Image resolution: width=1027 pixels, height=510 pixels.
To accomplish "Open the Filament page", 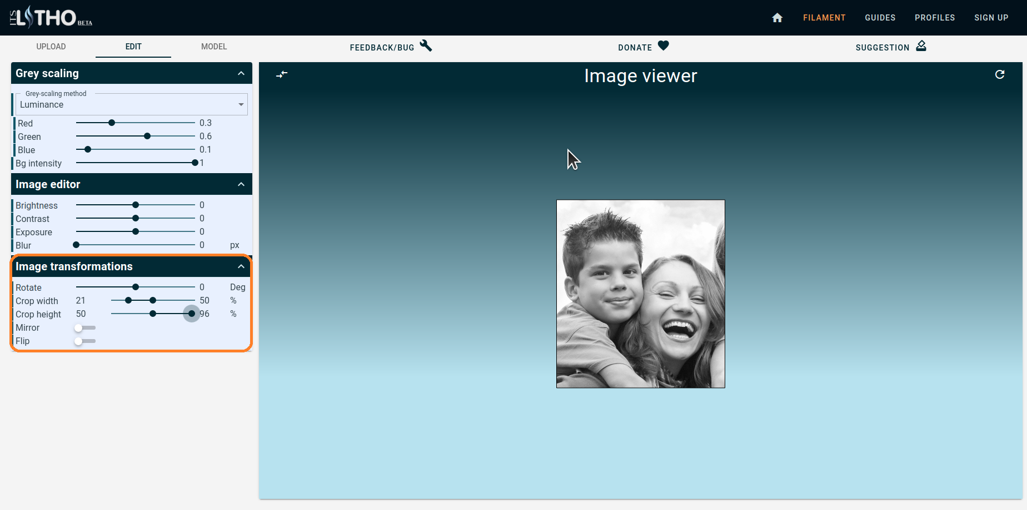I will (824, 18).
